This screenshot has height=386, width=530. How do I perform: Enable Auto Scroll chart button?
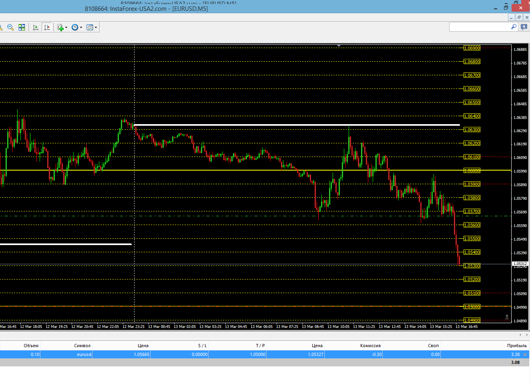click(36, 27)
